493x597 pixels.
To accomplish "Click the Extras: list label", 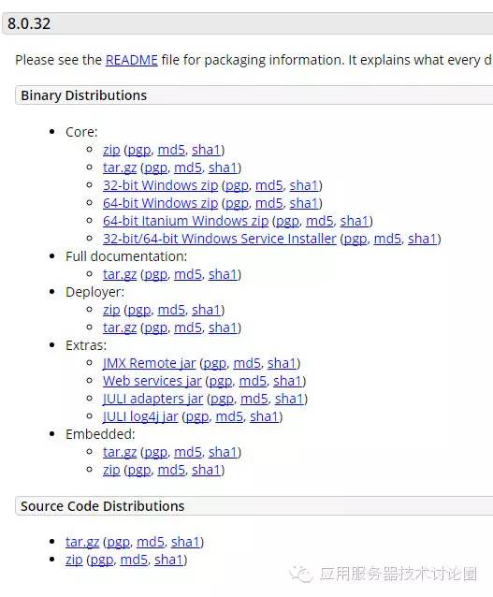I will click(x=86, y=345).
